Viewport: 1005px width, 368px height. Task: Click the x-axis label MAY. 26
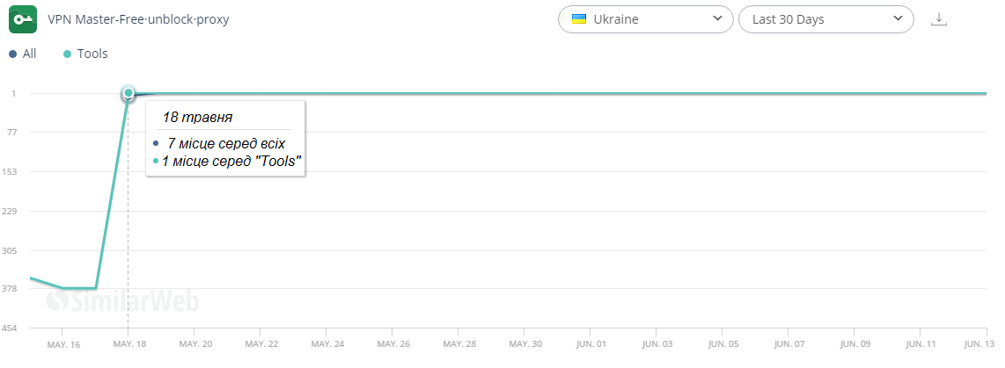pos(392,344)
